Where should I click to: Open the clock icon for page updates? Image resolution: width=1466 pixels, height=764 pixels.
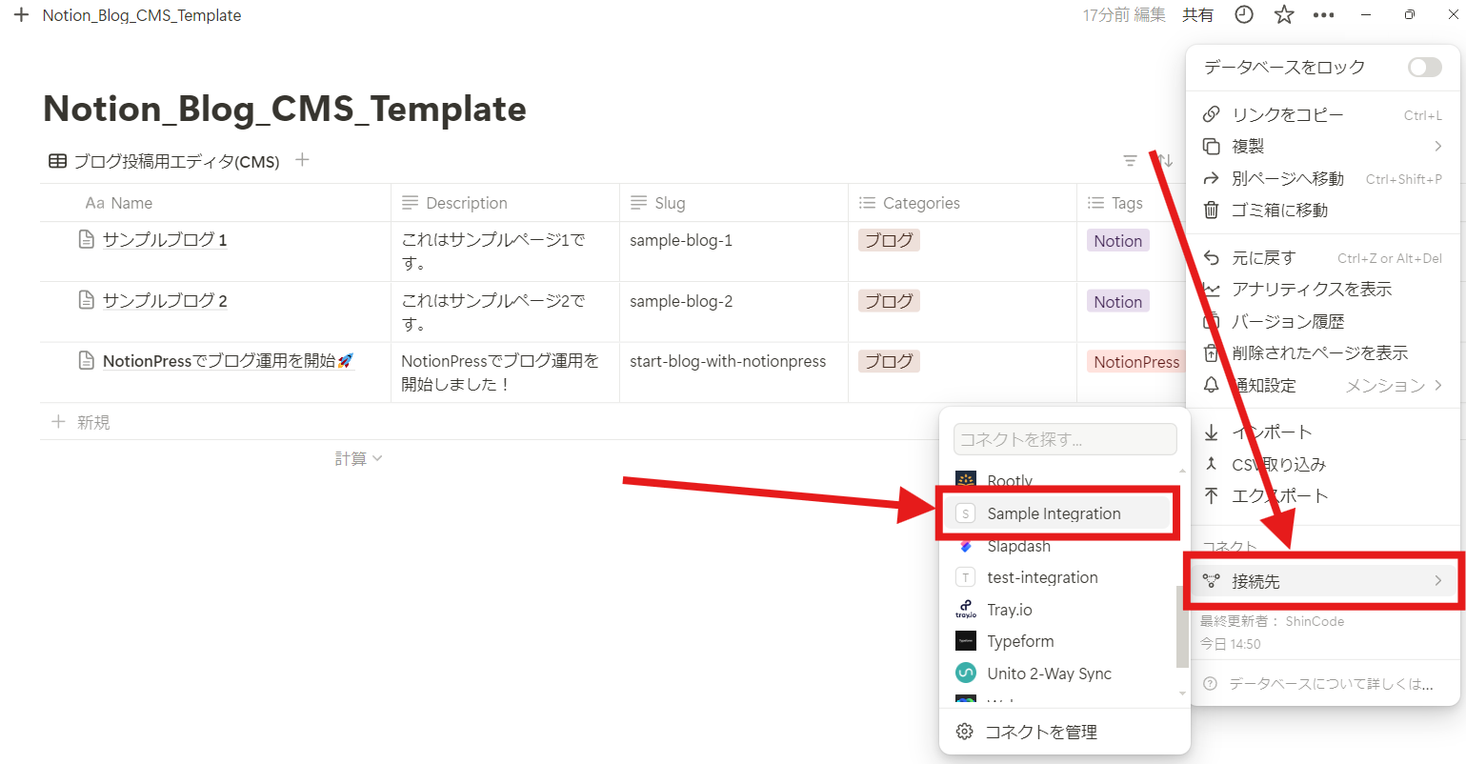(1243, 14)
